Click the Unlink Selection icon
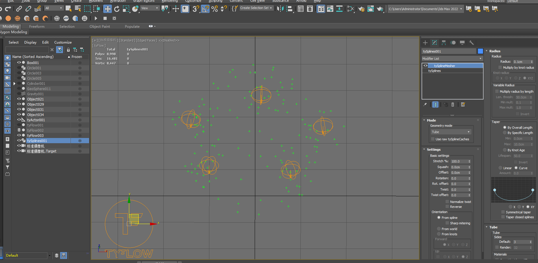Image resolution: width=538 pixels, height=263 pixels. 28,9
